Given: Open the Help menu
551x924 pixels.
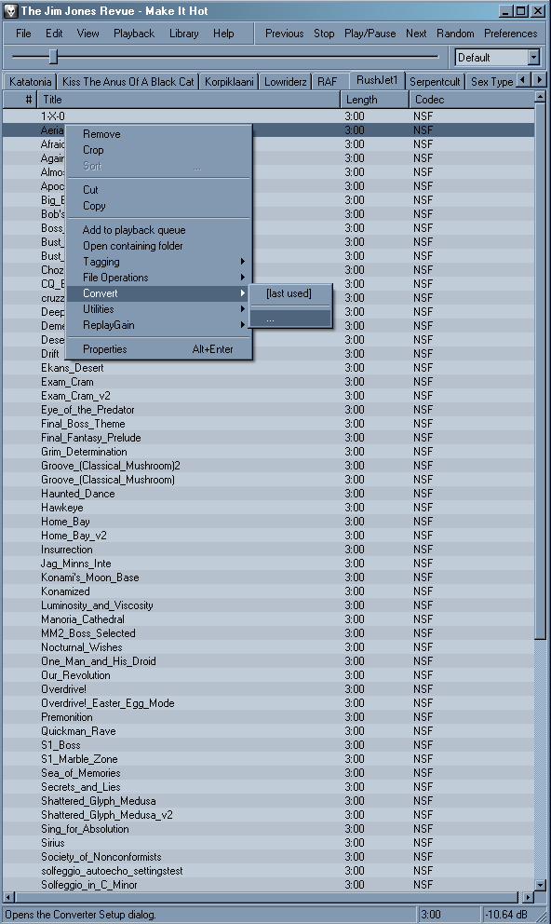Looking at the screenshot, I should pyautogui.click(x=223, y=34).
